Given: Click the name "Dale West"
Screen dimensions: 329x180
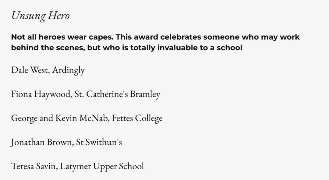Looking at the screenshot, I should point(30,70).
